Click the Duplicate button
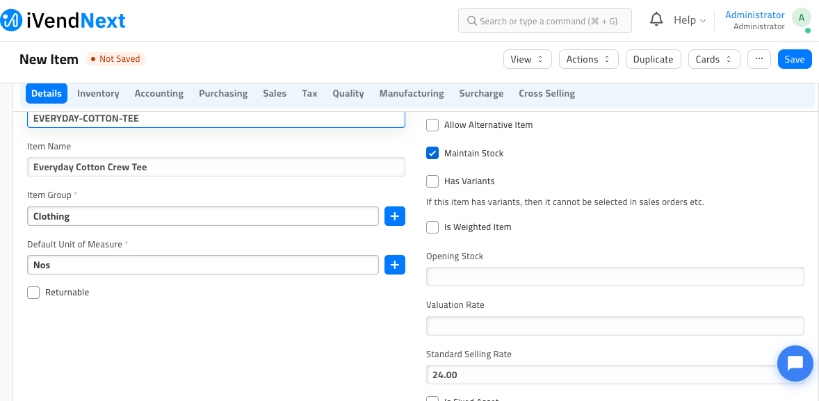The image size is (819, 401). point(653,59)
